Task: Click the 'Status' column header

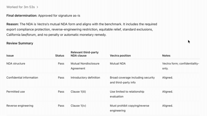Action: (x=60, y=56)
